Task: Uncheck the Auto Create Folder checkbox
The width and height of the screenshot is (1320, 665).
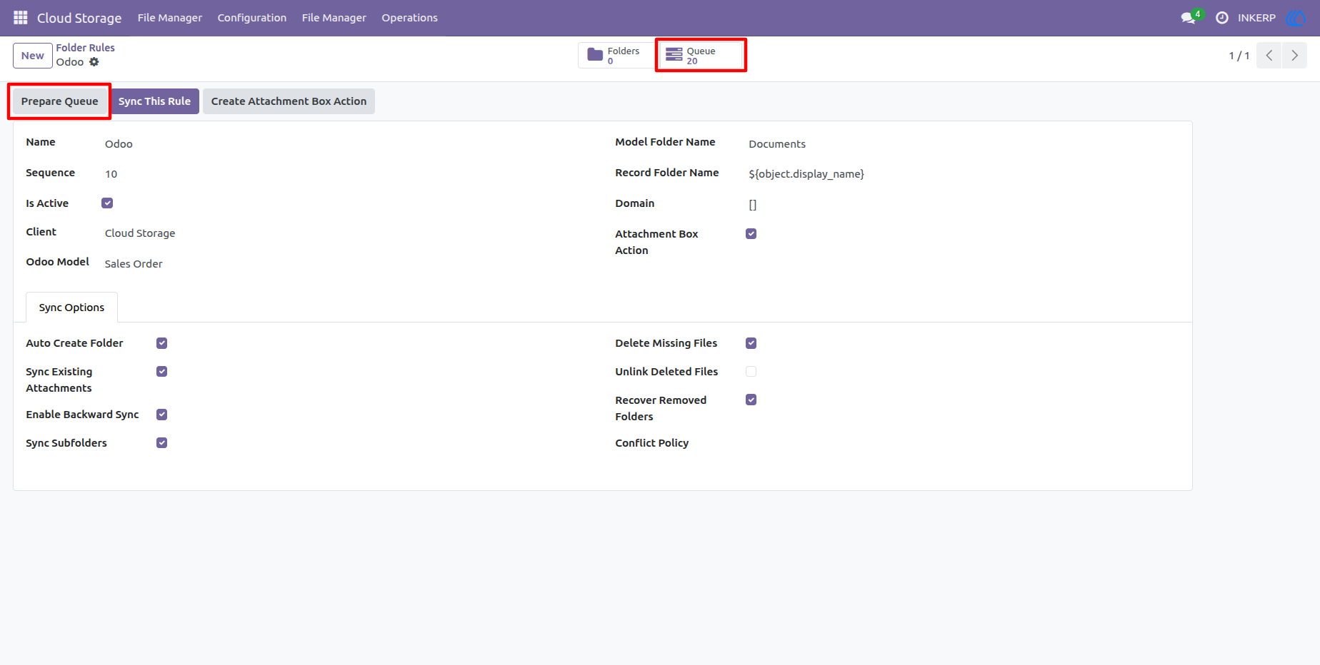Action: tap(162, 343)
